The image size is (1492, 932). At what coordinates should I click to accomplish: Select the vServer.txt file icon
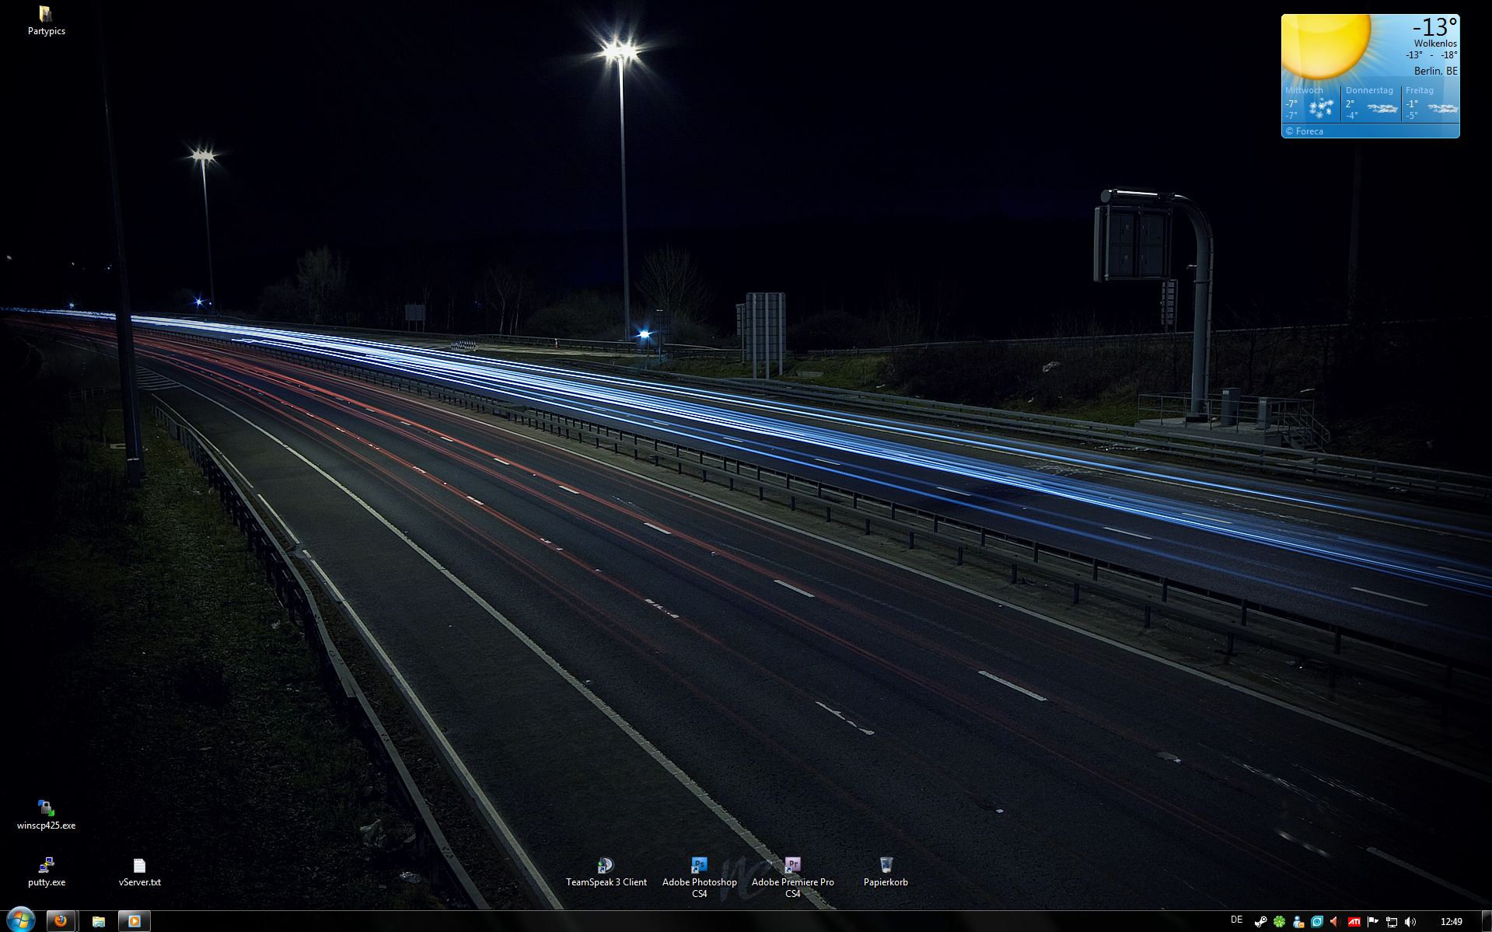click(x=139, y=866)
